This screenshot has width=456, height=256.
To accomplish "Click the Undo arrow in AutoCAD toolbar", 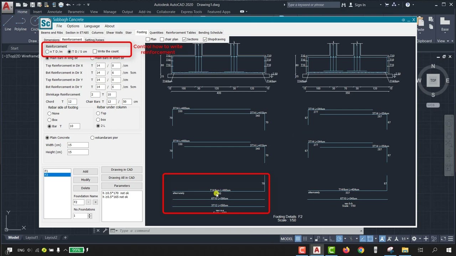I will coord(68,5).
